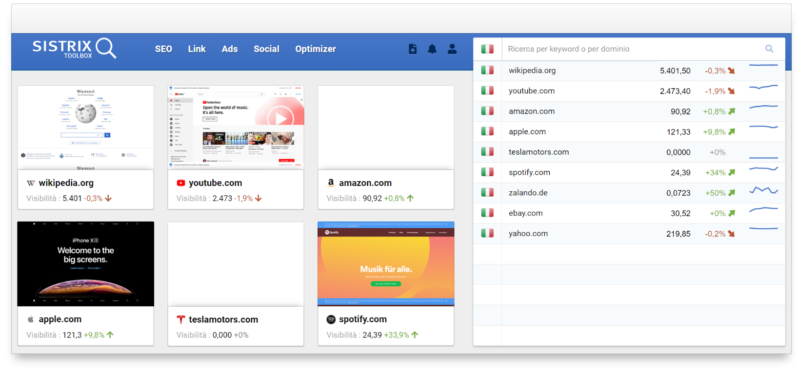
Task: Click the down arrow on wikipedia.org card
Action: (108, 198)
